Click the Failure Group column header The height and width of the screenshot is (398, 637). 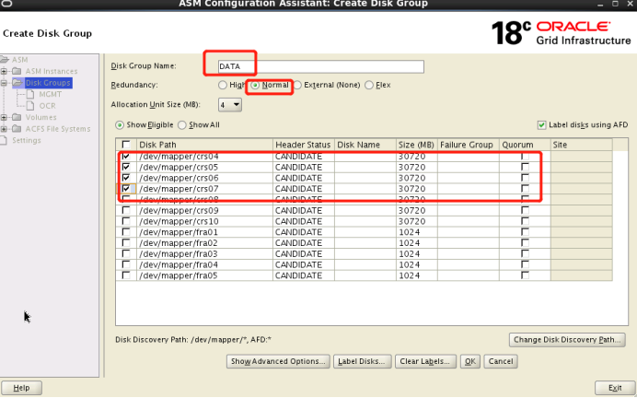pyautogui.click(x=468, y=145)
